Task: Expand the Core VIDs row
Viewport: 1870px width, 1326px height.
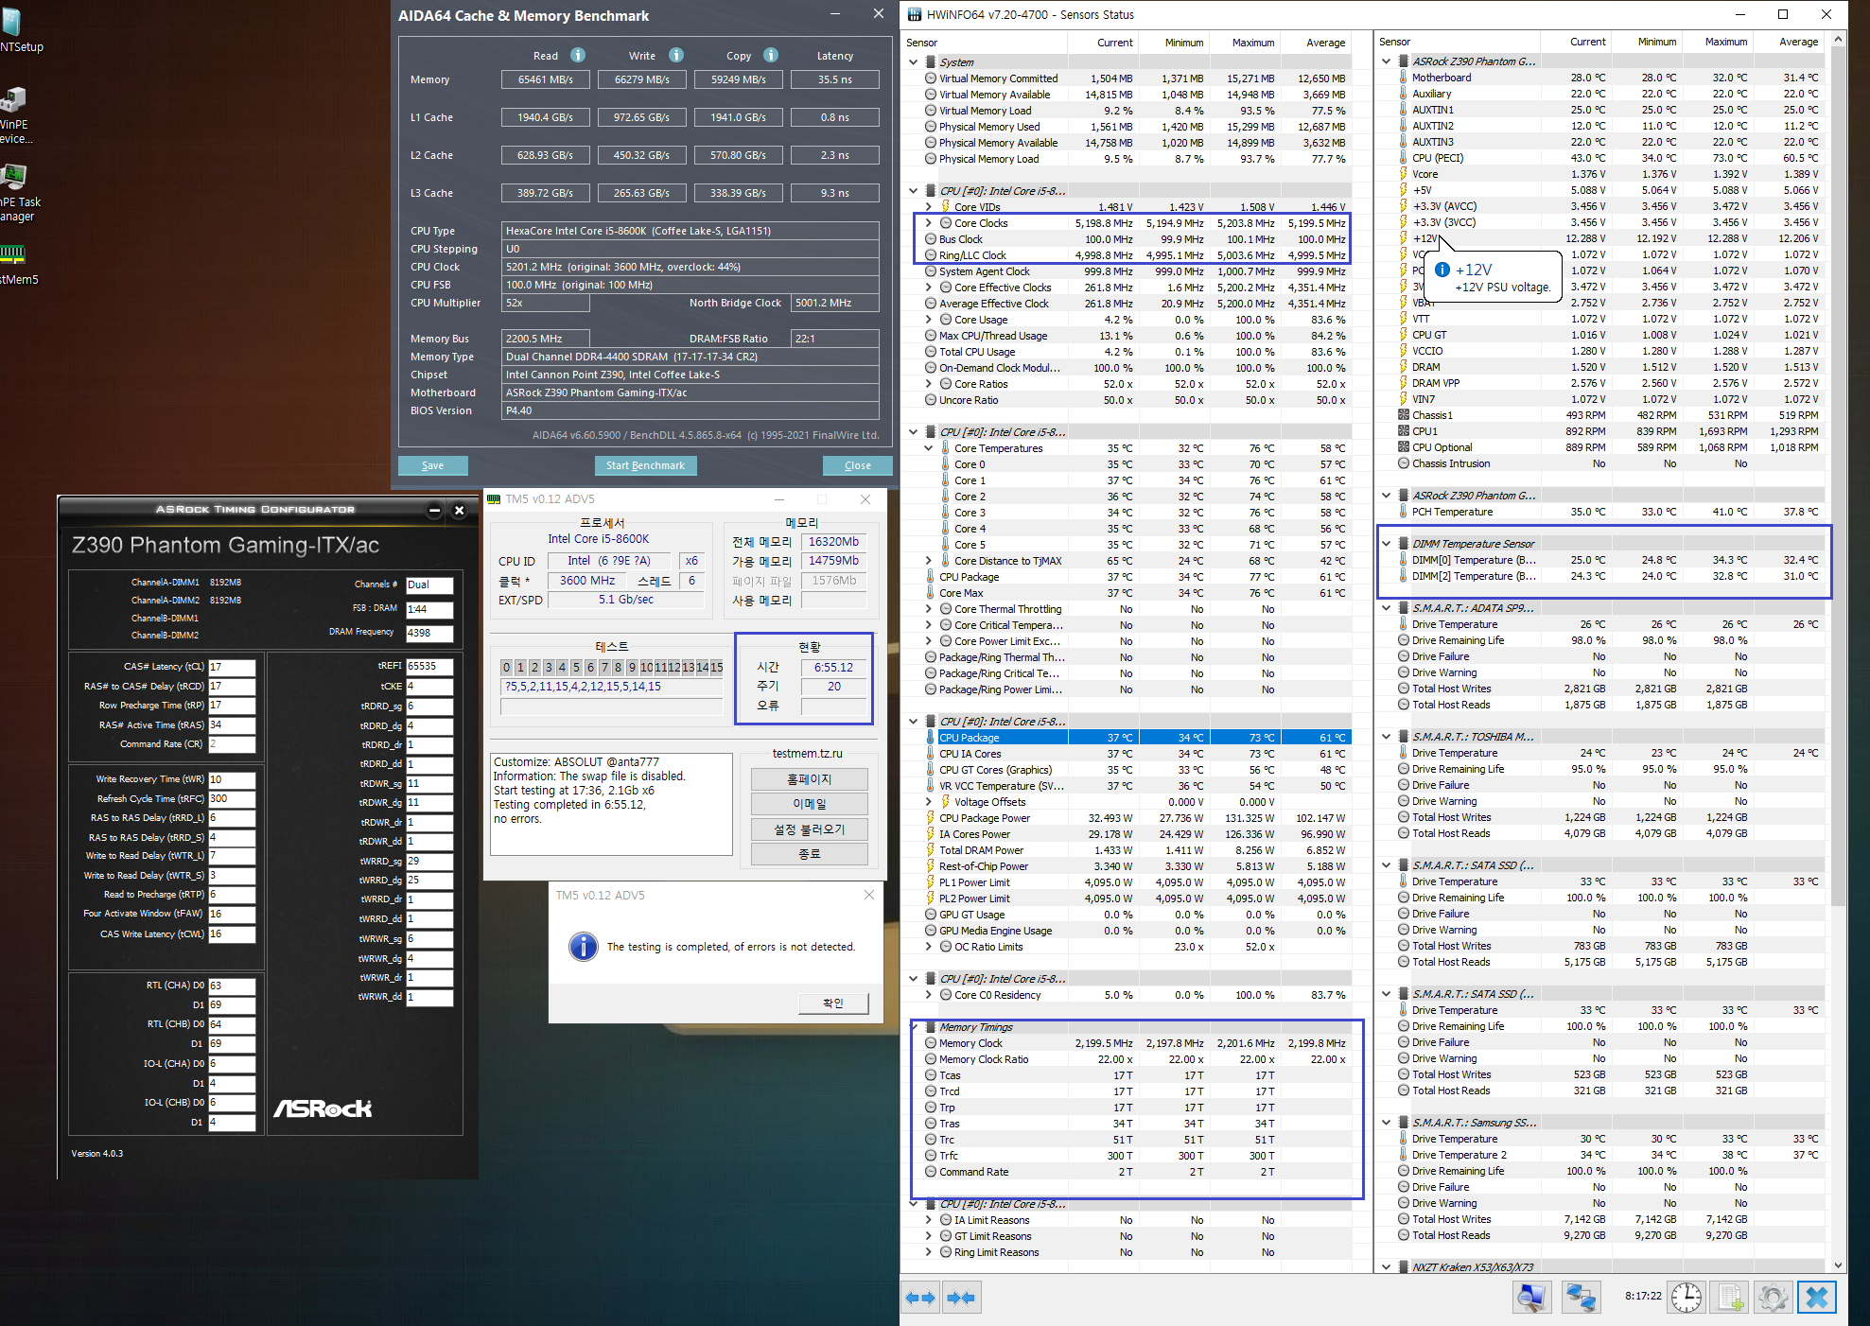Action: [x=929, y=207]
